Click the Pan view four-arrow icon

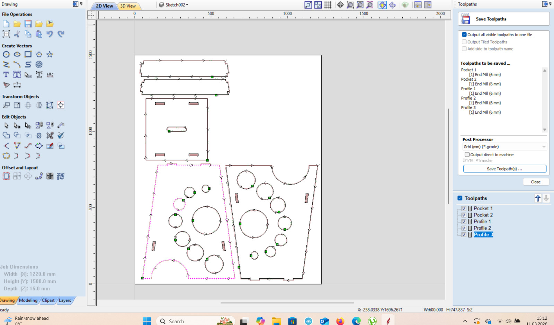pos(340,5)
